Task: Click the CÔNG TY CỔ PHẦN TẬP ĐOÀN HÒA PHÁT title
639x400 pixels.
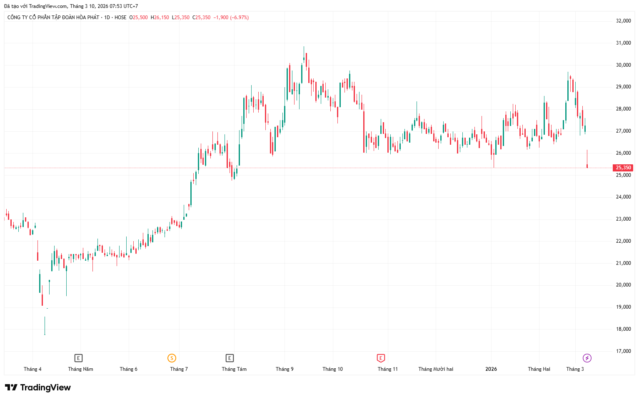Action: [x=53, y=18]
